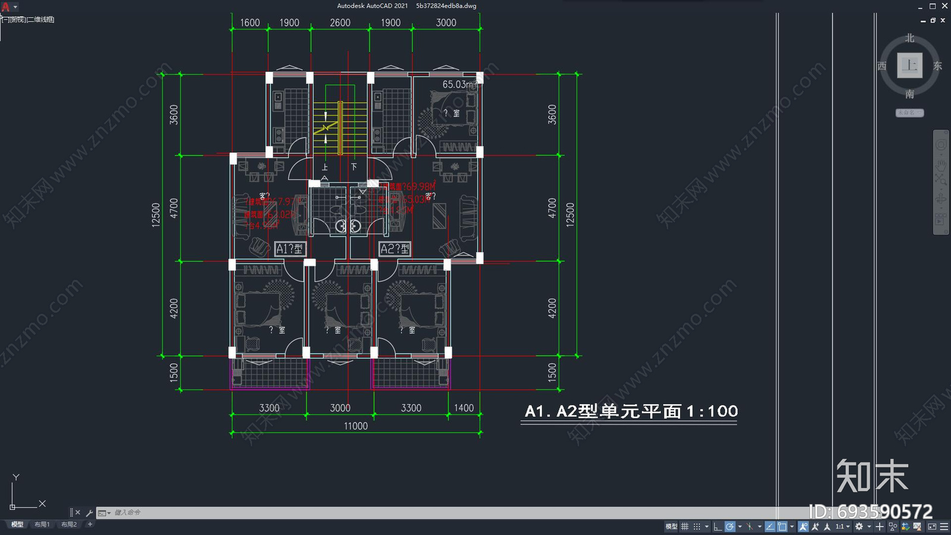Select the A1?型 unit label
This screenshot has width=951, height=535.
290,249
